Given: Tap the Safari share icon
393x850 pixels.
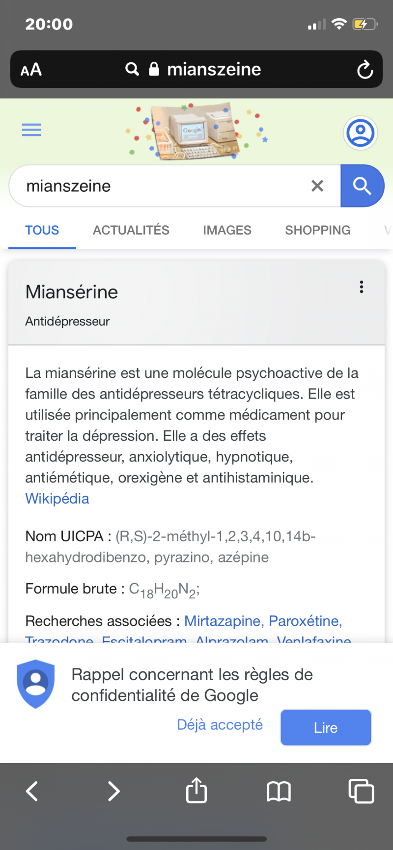Looking at the screenshot, I should pos(196,790).
